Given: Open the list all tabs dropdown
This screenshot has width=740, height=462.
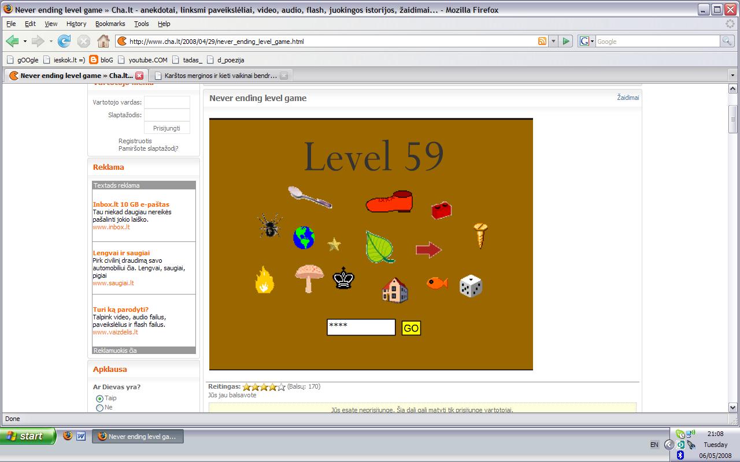Looking at the screenshot, I should tap(733, 76).
